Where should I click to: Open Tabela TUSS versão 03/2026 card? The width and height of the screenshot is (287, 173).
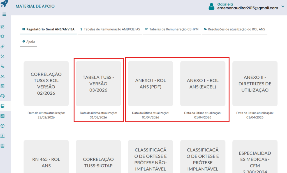[x=98, y=84]
